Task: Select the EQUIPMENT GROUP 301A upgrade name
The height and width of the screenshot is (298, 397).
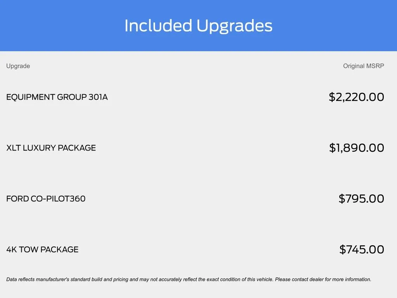Action: [57, 97]
